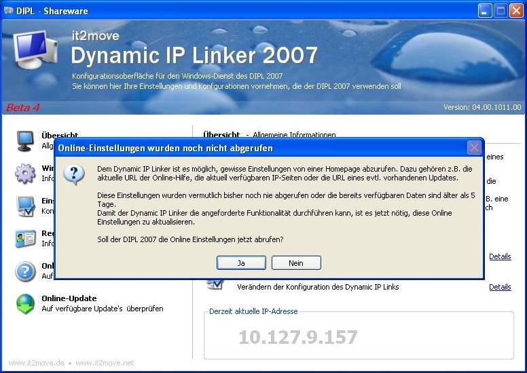The height and width of the screenshot is (373, 527).
Task: Click the question mark icon in dialog
Action: point(73,175)
